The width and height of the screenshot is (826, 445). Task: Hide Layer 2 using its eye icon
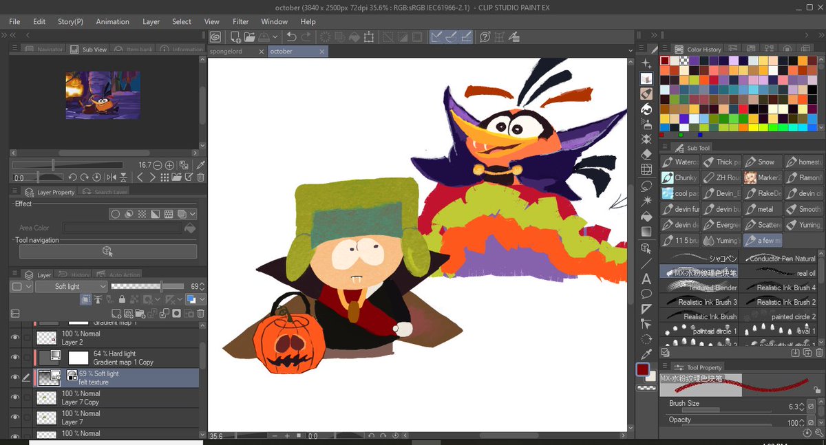[15, 338]
